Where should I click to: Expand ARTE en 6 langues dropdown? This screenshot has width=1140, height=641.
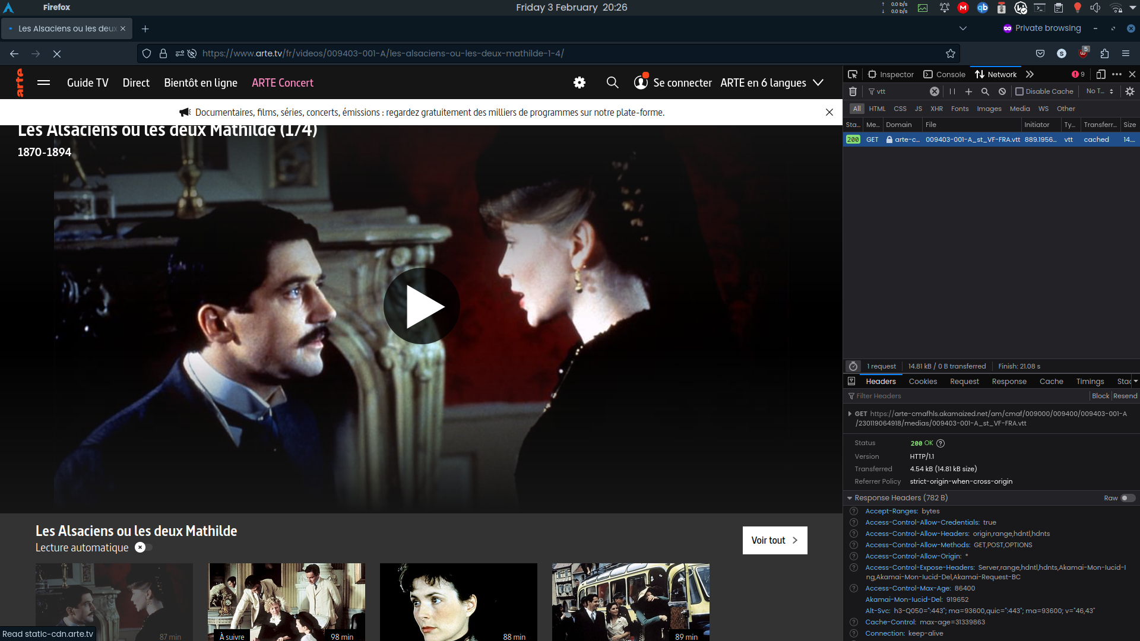pyautogui.click(x=818, y=82)
